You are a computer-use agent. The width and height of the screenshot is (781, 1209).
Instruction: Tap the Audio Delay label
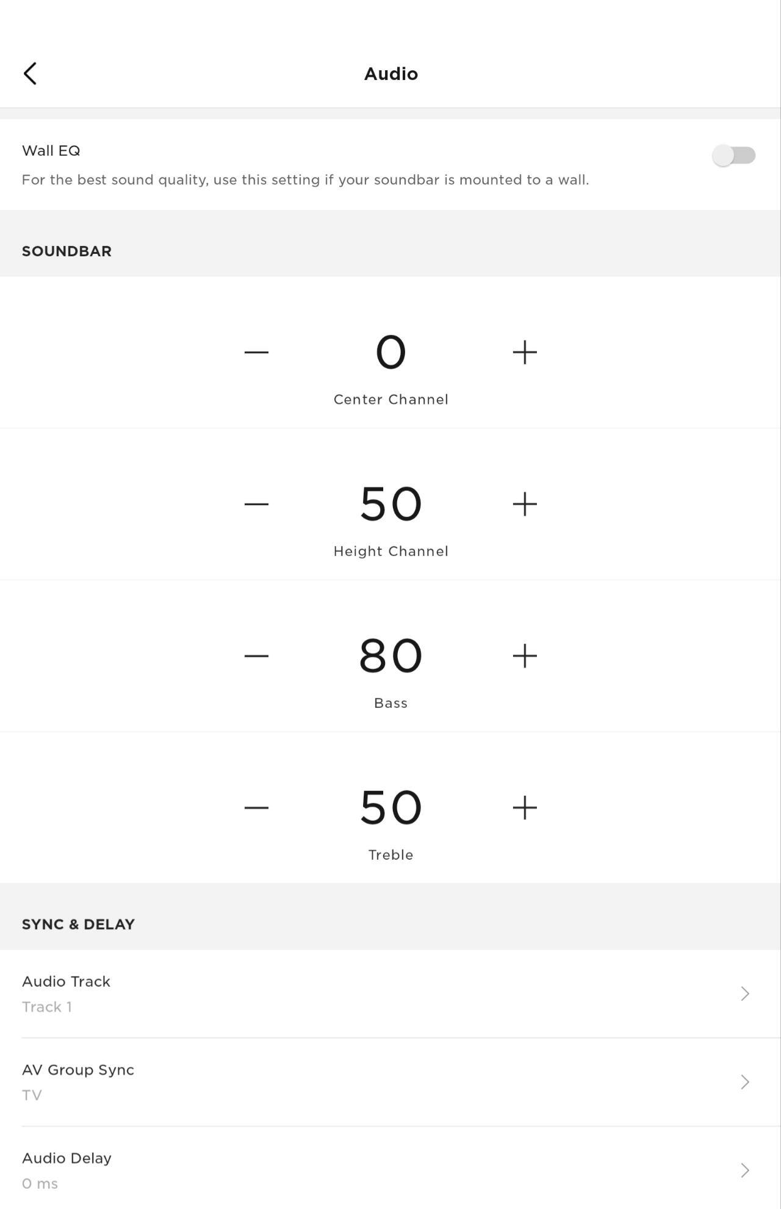[67, 1158]
